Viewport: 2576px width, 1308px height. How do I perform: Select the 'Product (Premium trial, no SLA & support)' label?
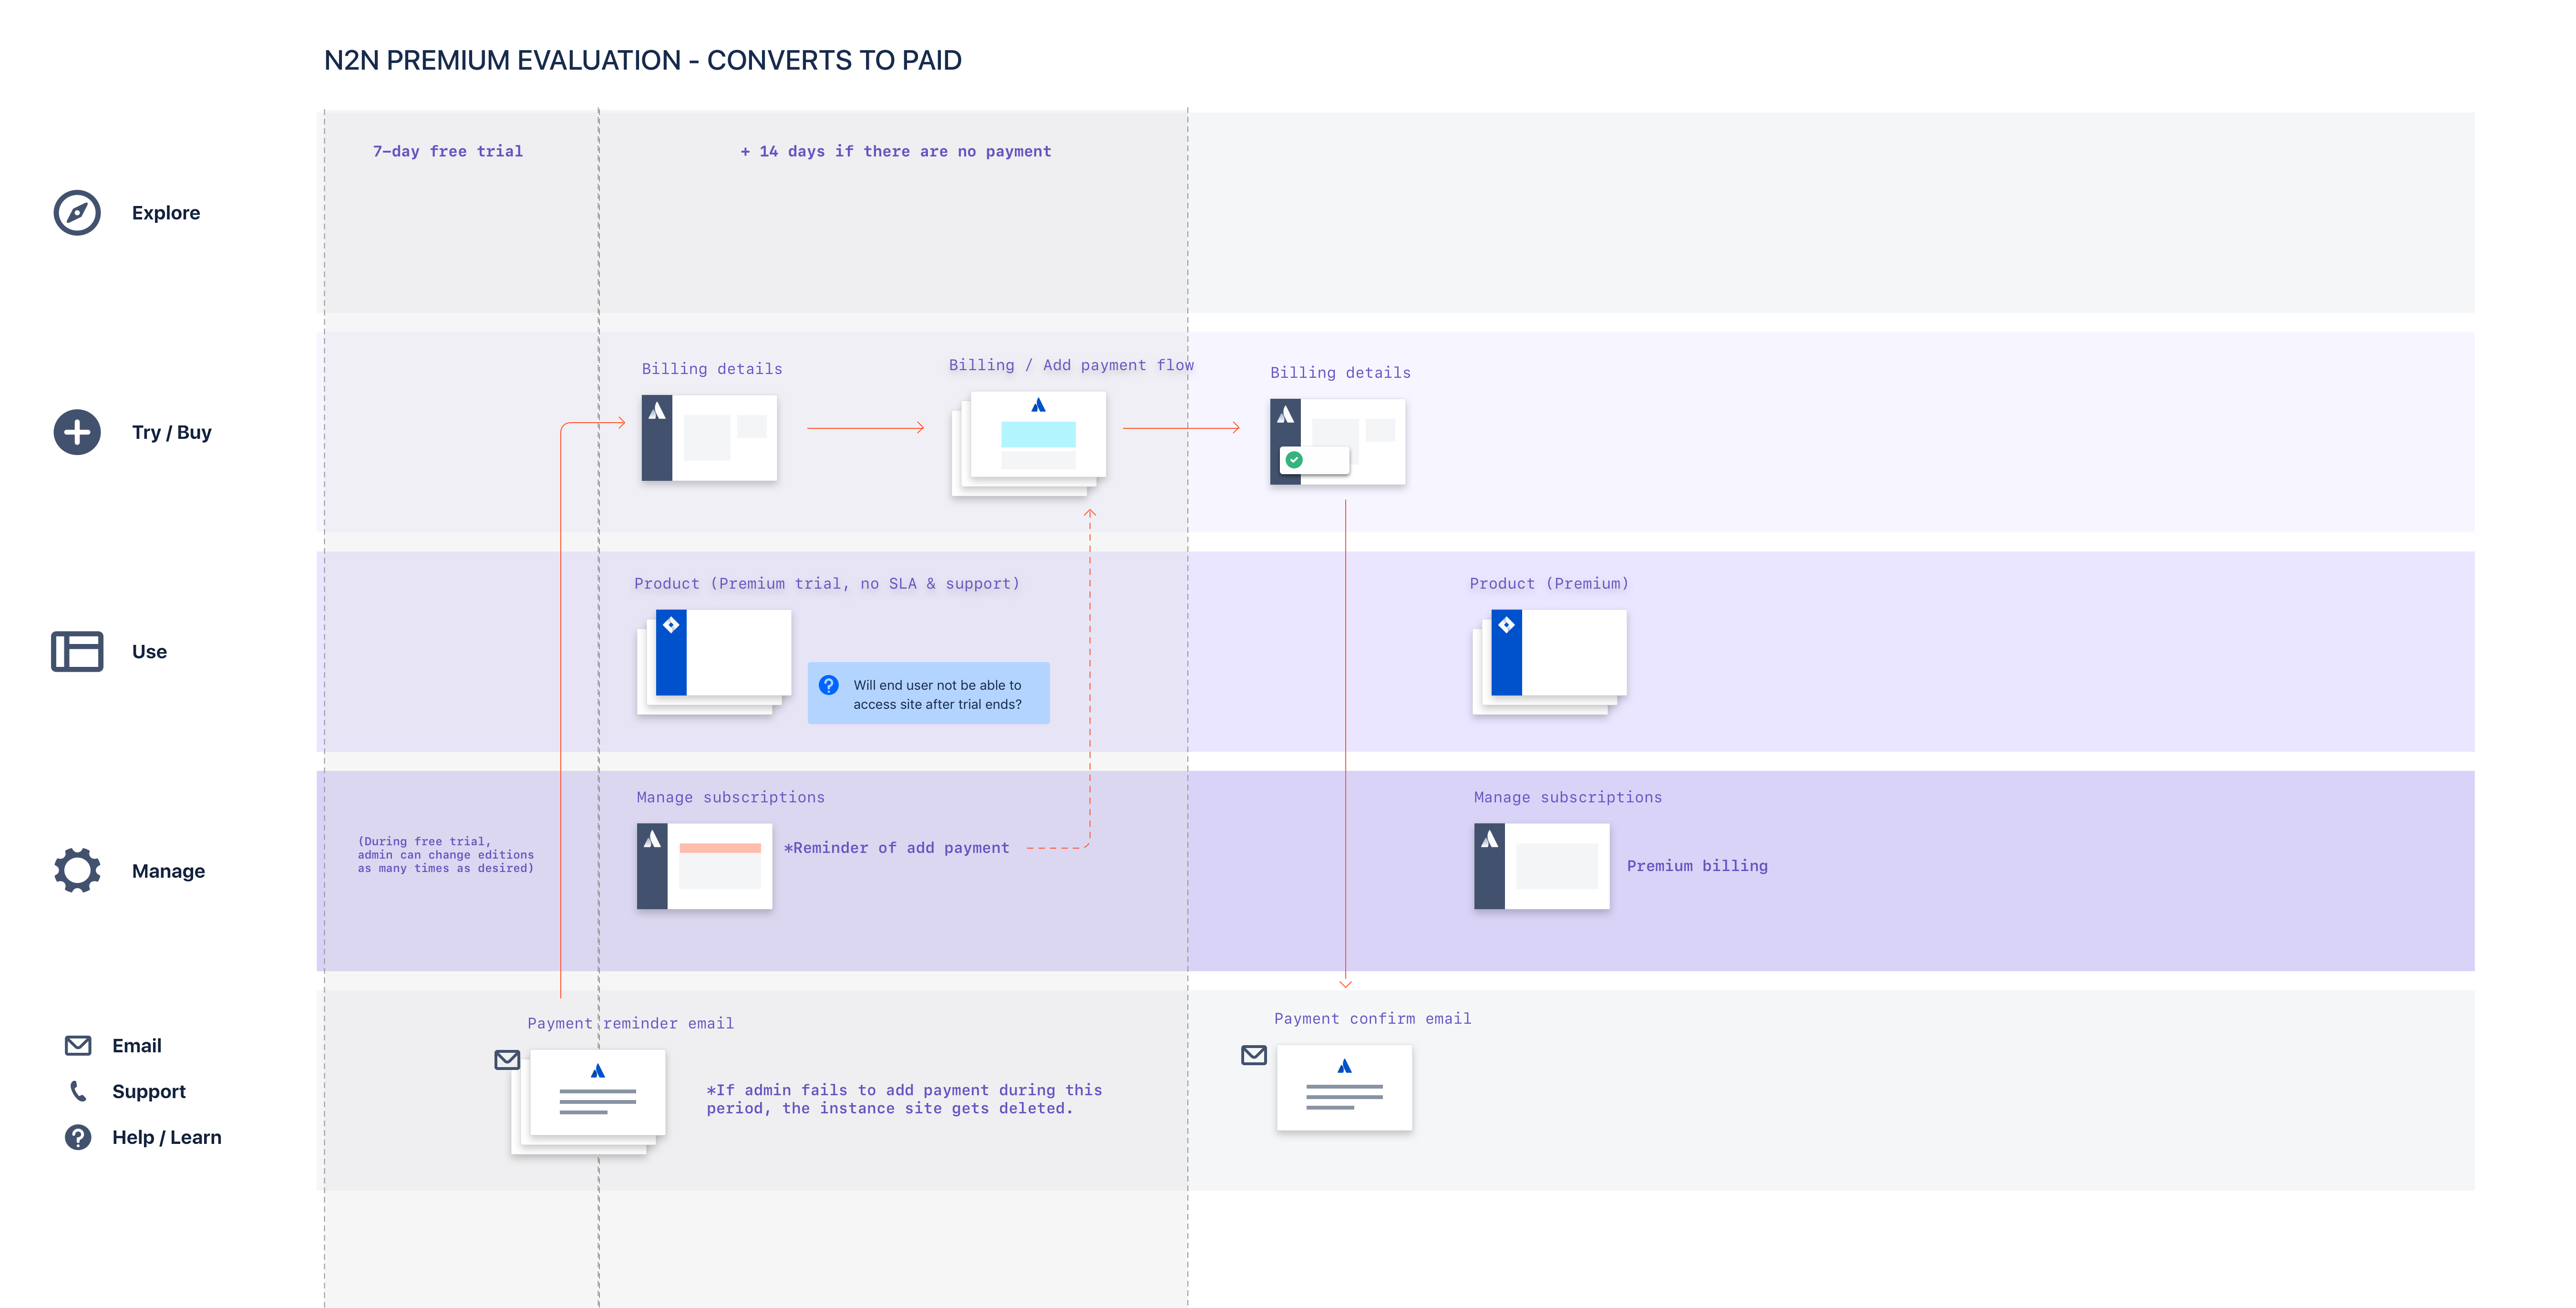[826, 583]
